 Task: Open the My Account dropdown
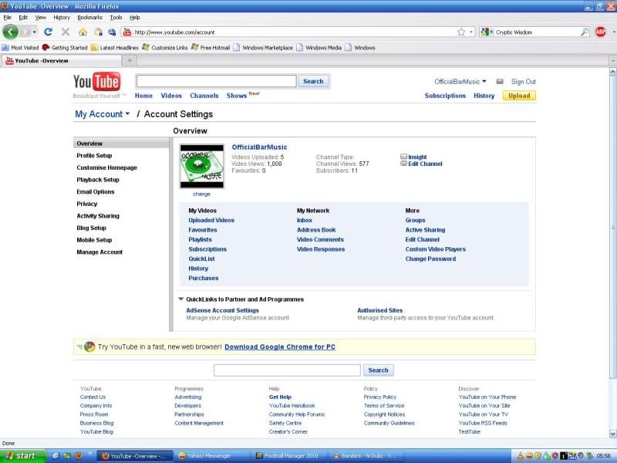103,114
